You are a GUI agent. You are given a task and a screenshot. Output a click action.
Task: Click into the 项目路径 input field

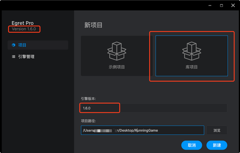click(143, 130)
